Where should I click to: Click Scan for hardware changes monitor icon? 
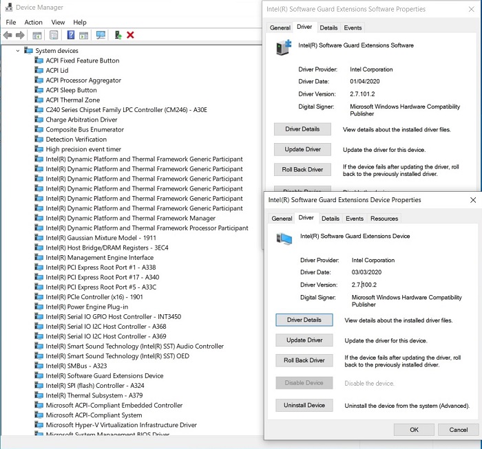click(101, 35)
